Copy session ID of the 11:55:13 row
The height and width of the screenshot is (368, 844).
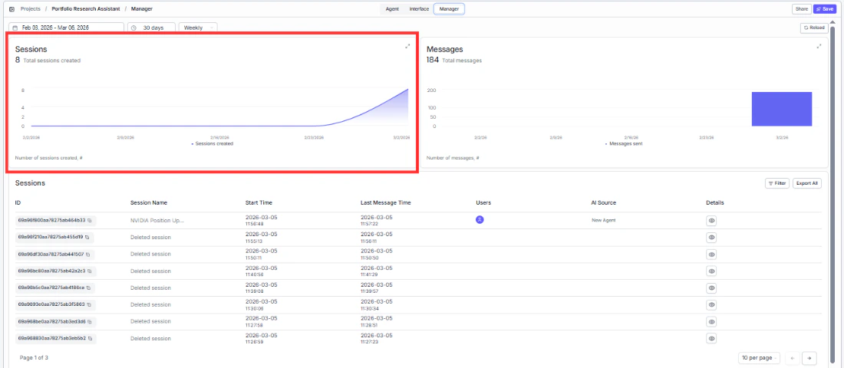[87, 237]
